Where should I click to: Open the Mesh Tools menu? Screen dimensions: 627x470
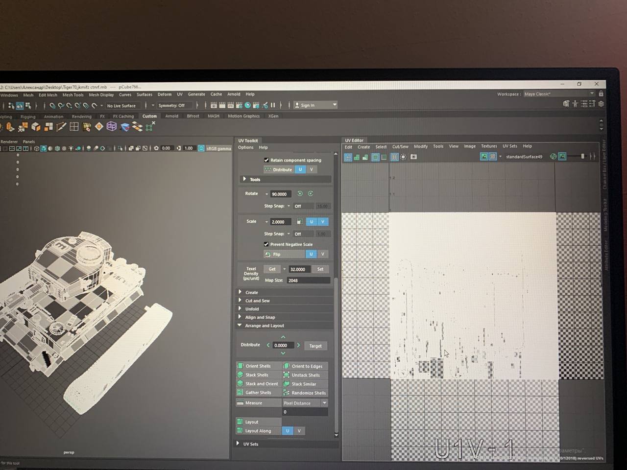(x=72, y=95)
